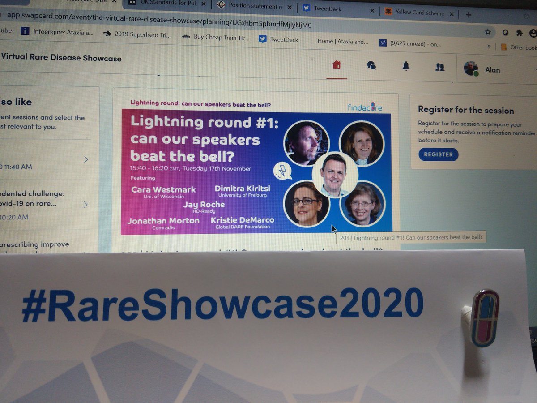Close the Yellow Card Scheme tab

point(452,13)
